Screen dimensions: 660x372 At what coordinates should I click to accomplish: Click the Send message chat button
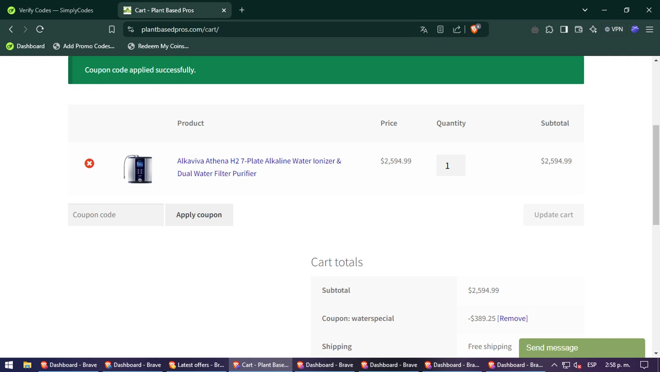[582, 348]
